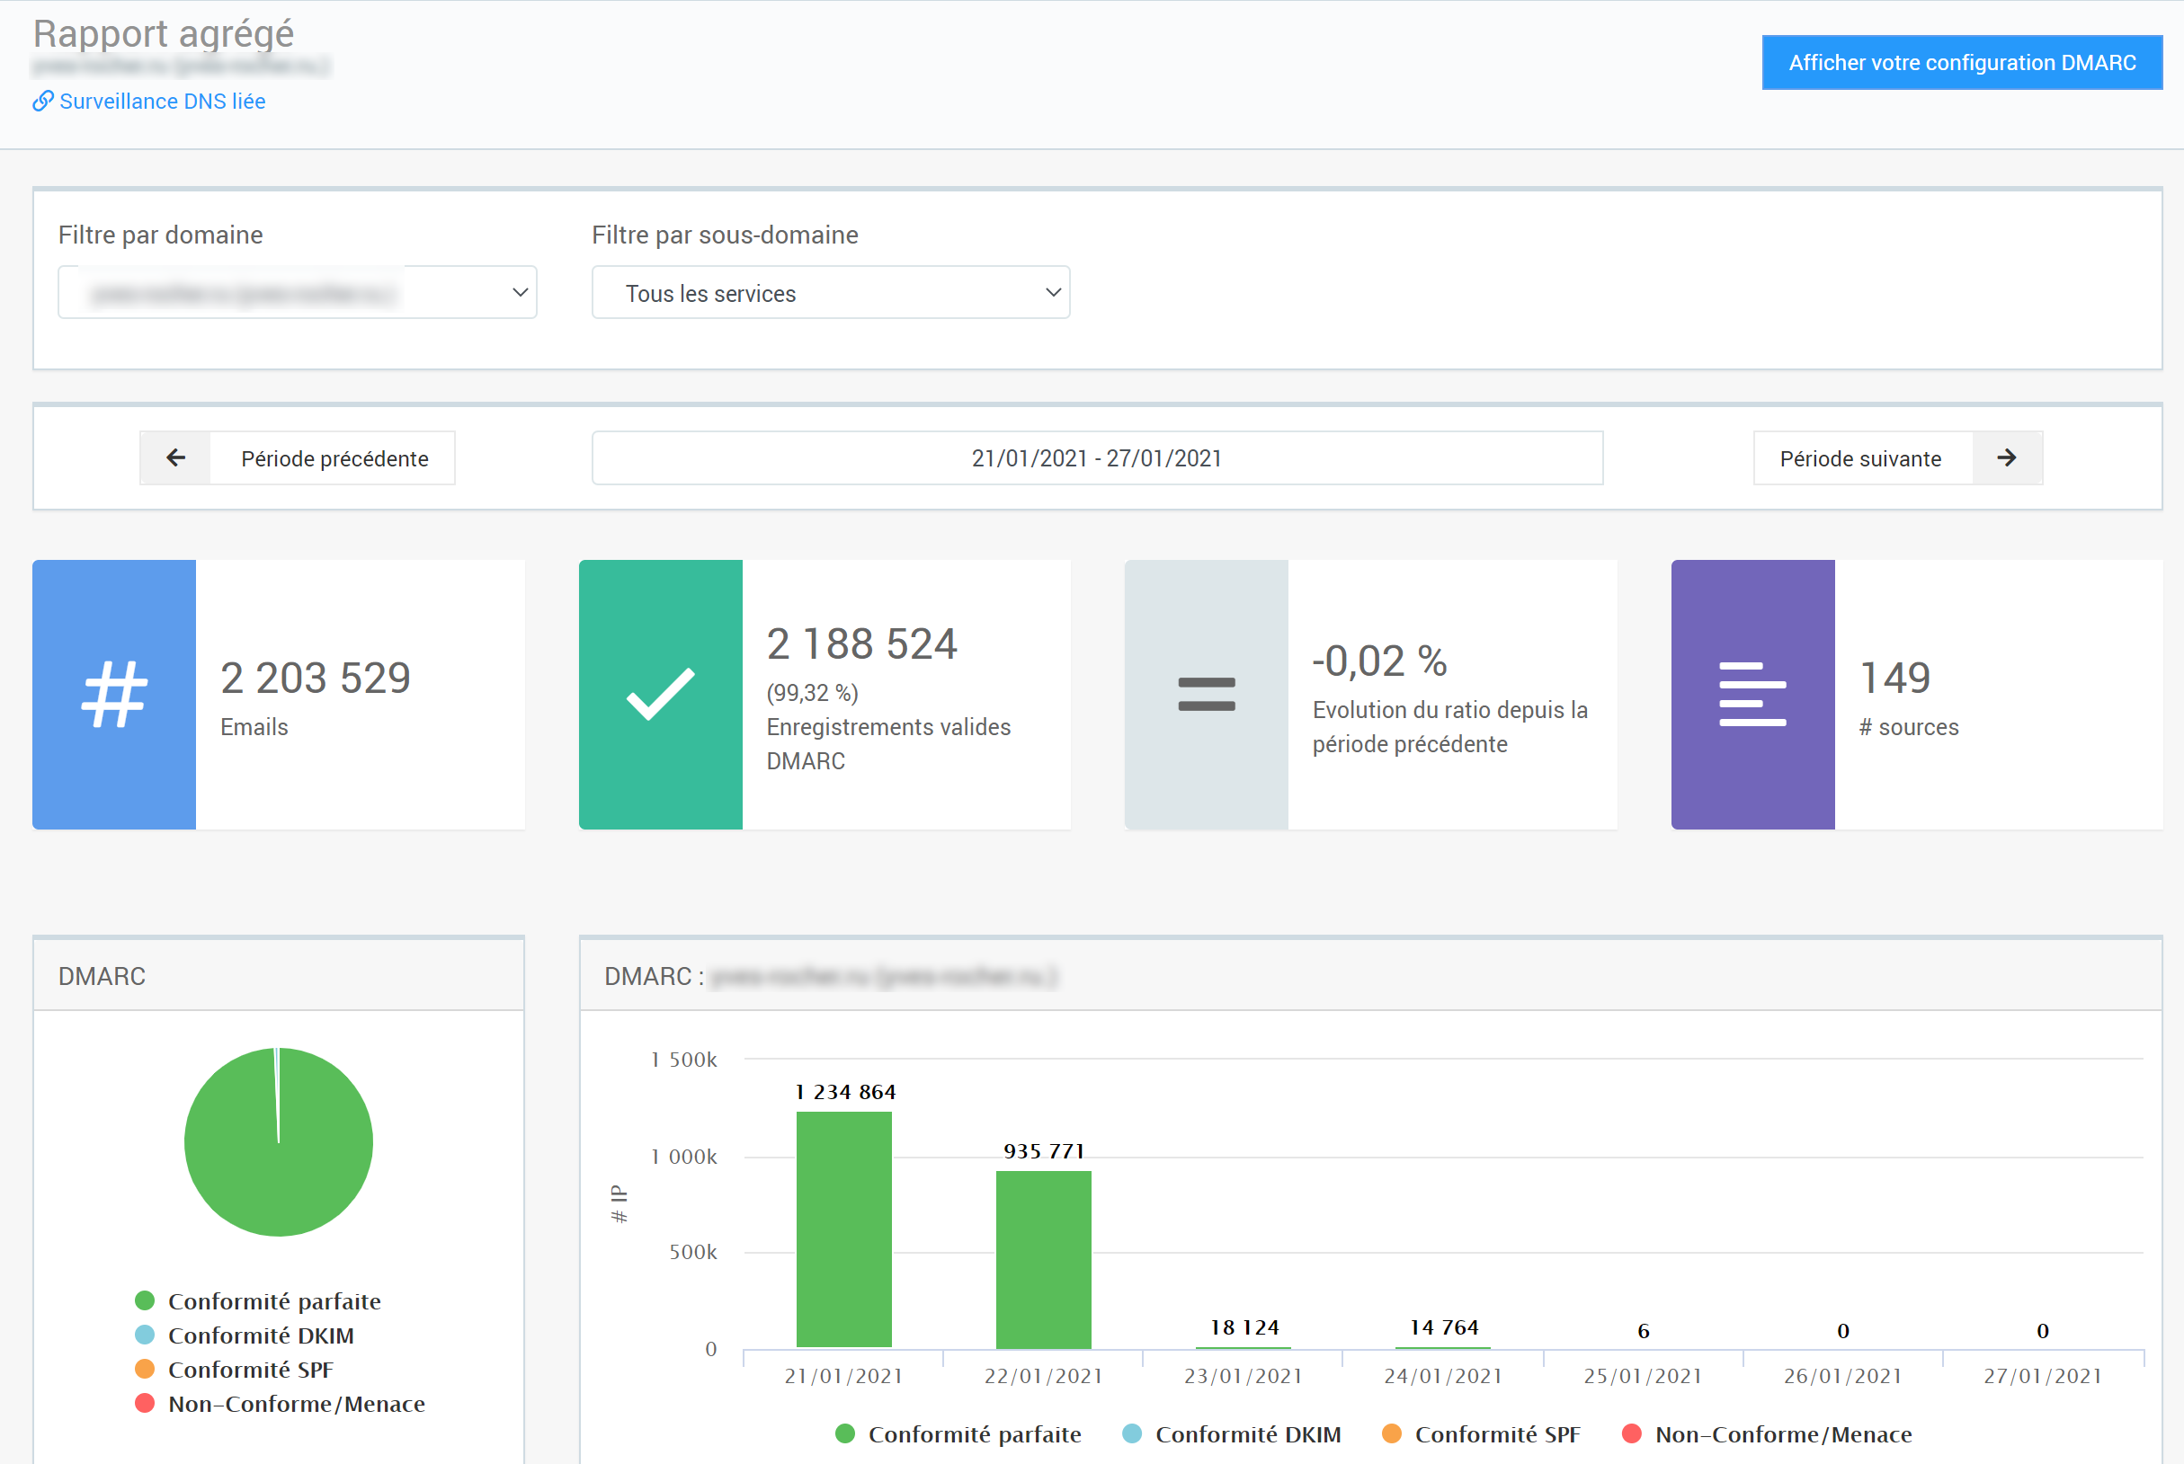Toggle Conformité DKIM in pie chart legend
Viewport: 2184px width, 1464px height.
261,1335
